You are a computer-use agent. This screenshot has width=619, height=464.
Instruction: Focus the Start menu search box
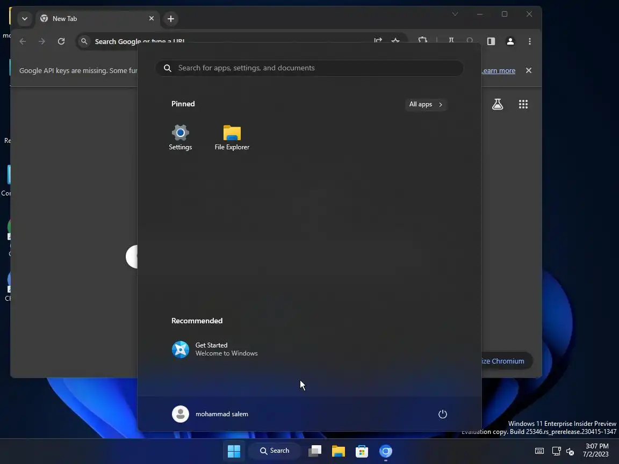pos(309,68)
